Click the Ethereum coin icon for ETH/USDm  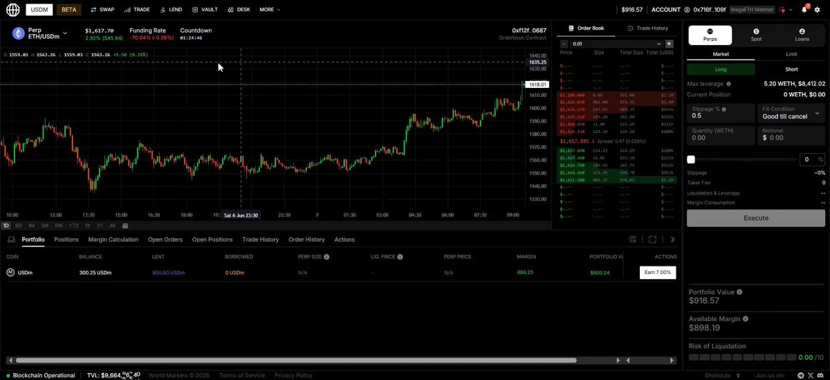point(18,33)
